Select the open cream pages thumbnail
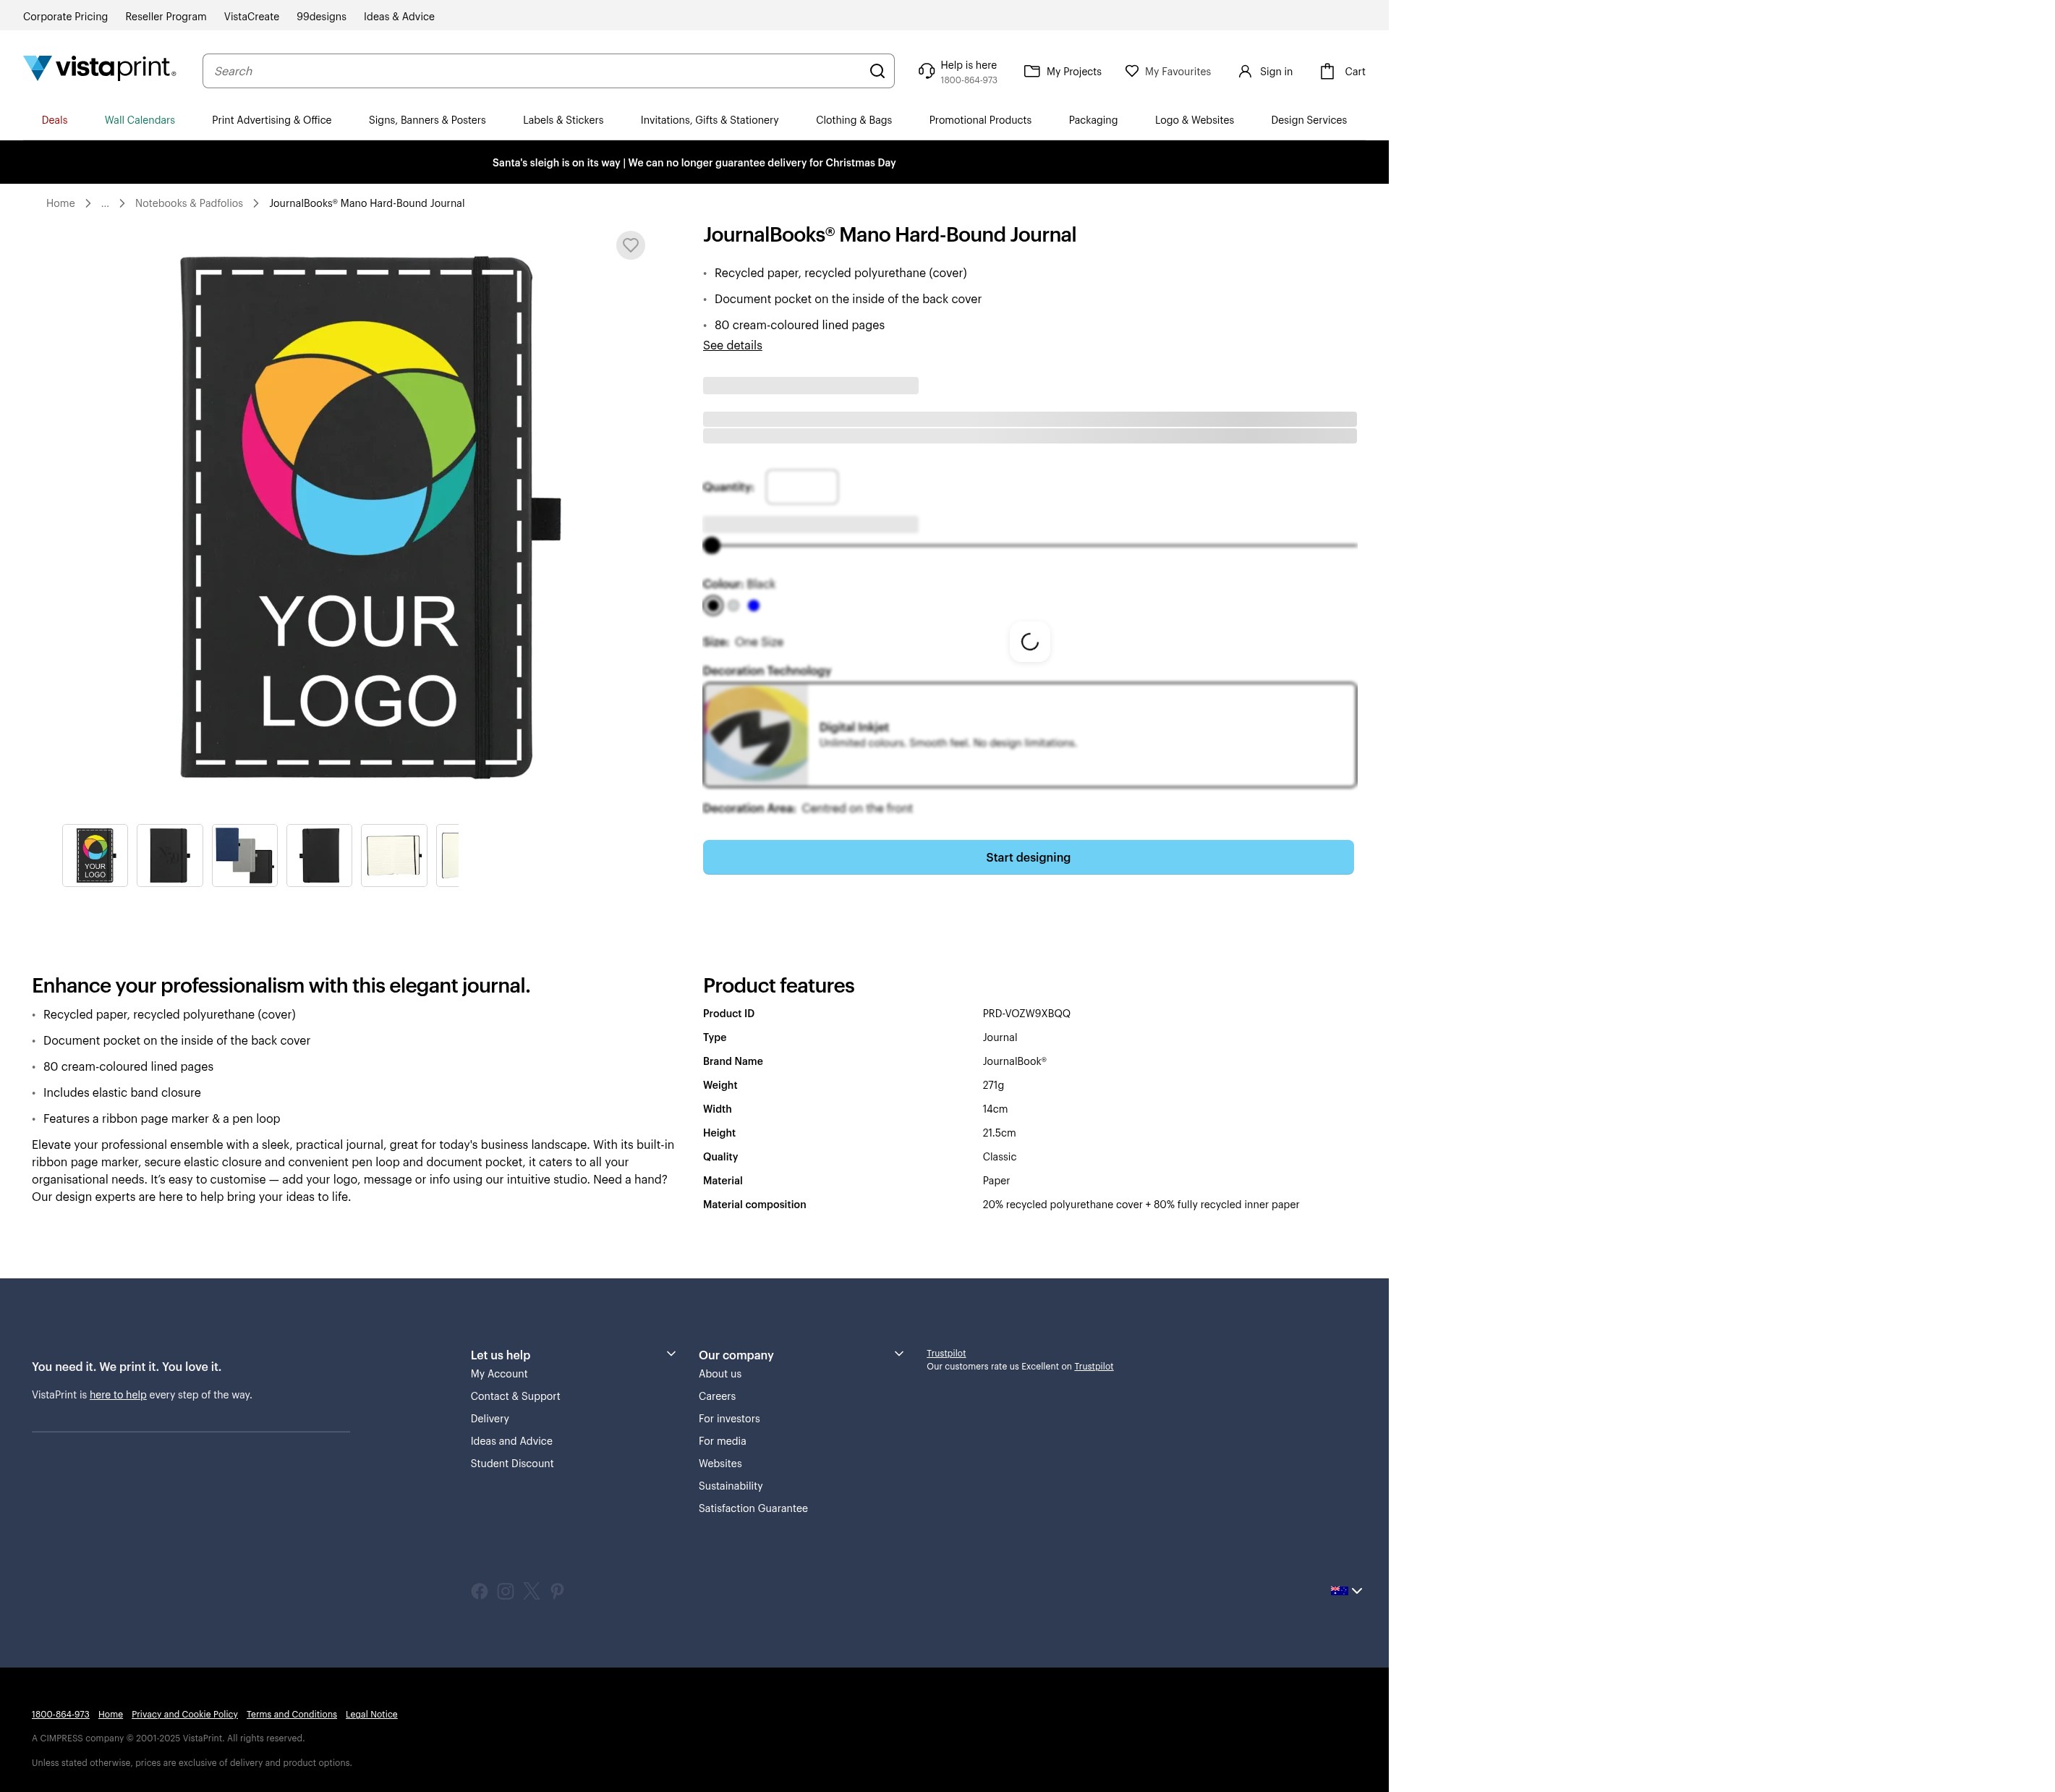 point(394,855)
